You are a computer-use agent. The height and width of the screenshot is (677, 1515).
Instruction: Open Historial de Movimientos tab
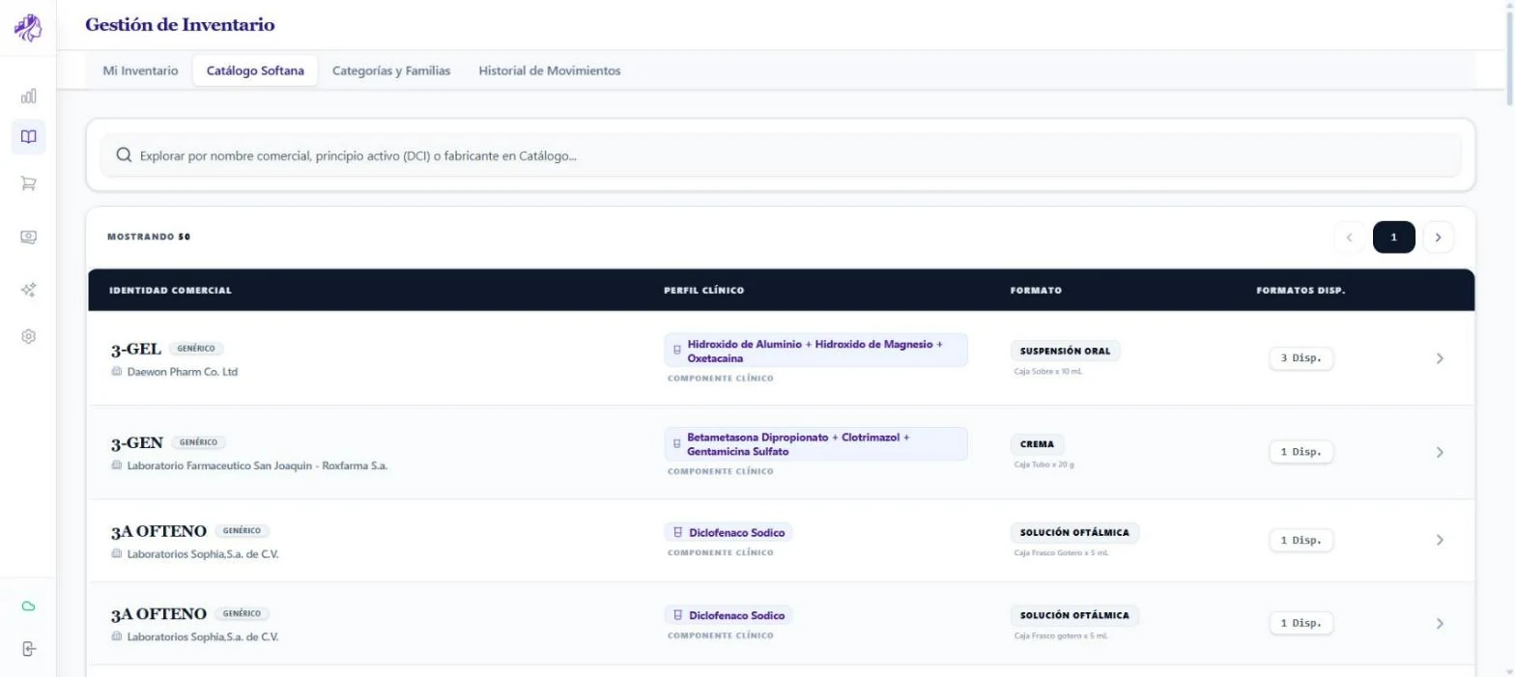(550, 71)
